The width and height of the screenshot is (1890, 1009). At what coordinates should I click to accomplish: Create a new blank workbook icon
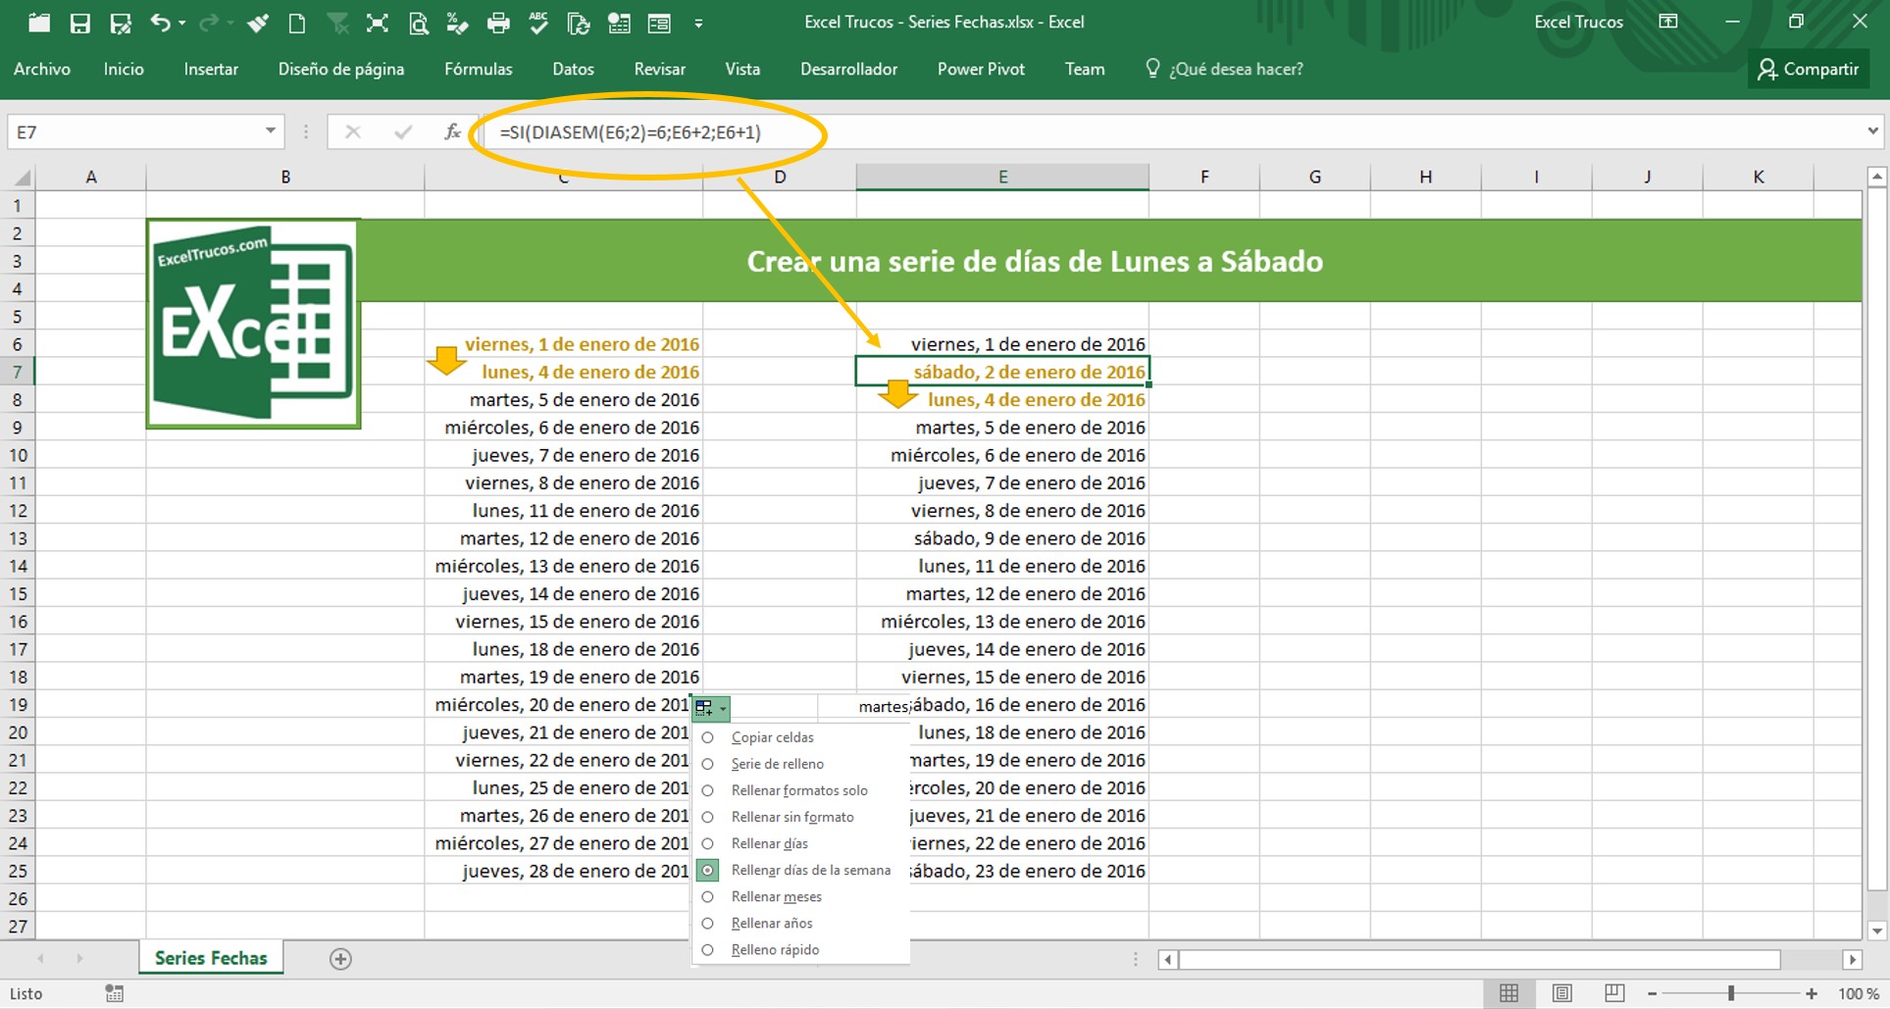click(x=297, y=24)
